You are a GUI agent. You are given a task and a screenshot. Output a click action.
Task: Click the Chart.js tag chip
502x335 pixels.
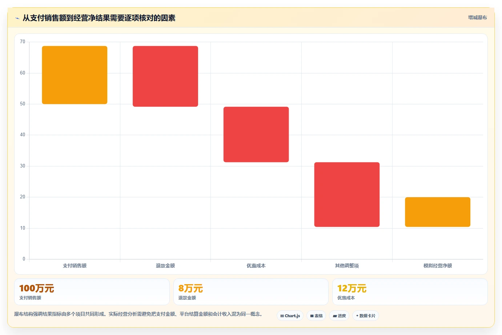tap(290, 316)
